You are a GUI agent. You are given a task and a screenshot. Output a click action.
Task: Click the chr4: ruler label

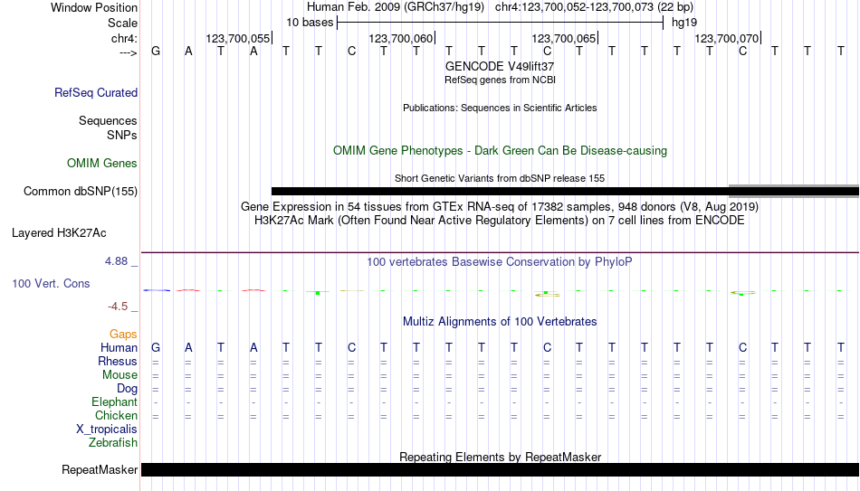tap(124, 38)
